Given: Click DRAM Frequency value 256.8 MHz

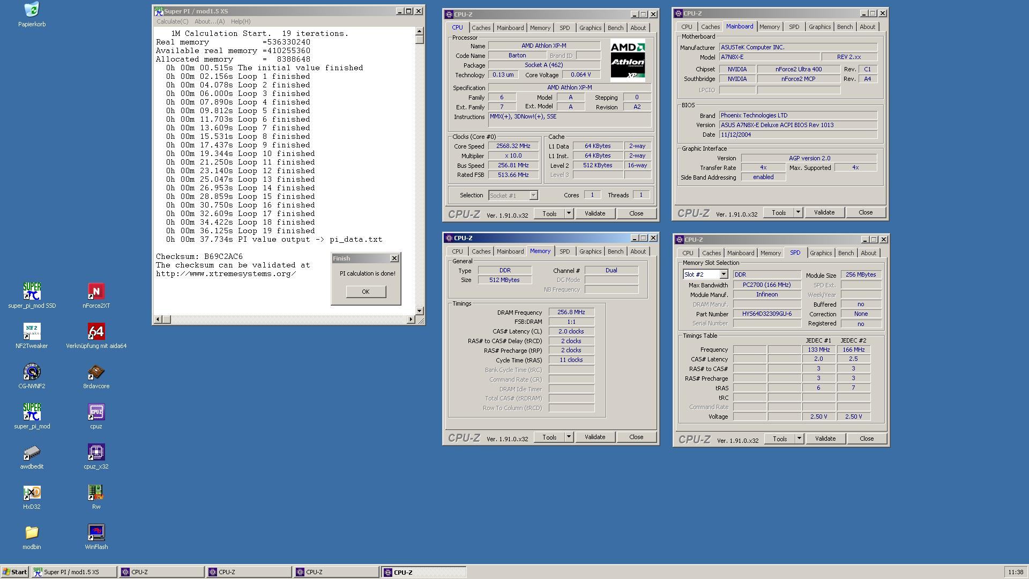Looking at the screenshot, I should 571,312.
